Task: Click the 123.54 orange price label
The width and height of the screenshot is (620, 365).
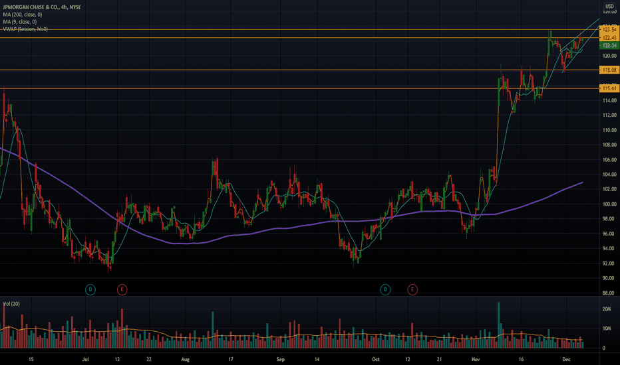Action: tap(609, 29)
